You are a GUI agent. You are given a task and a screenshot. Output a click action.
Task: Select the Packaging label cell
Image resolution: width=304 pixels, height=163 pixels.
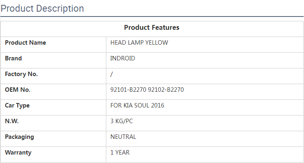tap(19, 137)
